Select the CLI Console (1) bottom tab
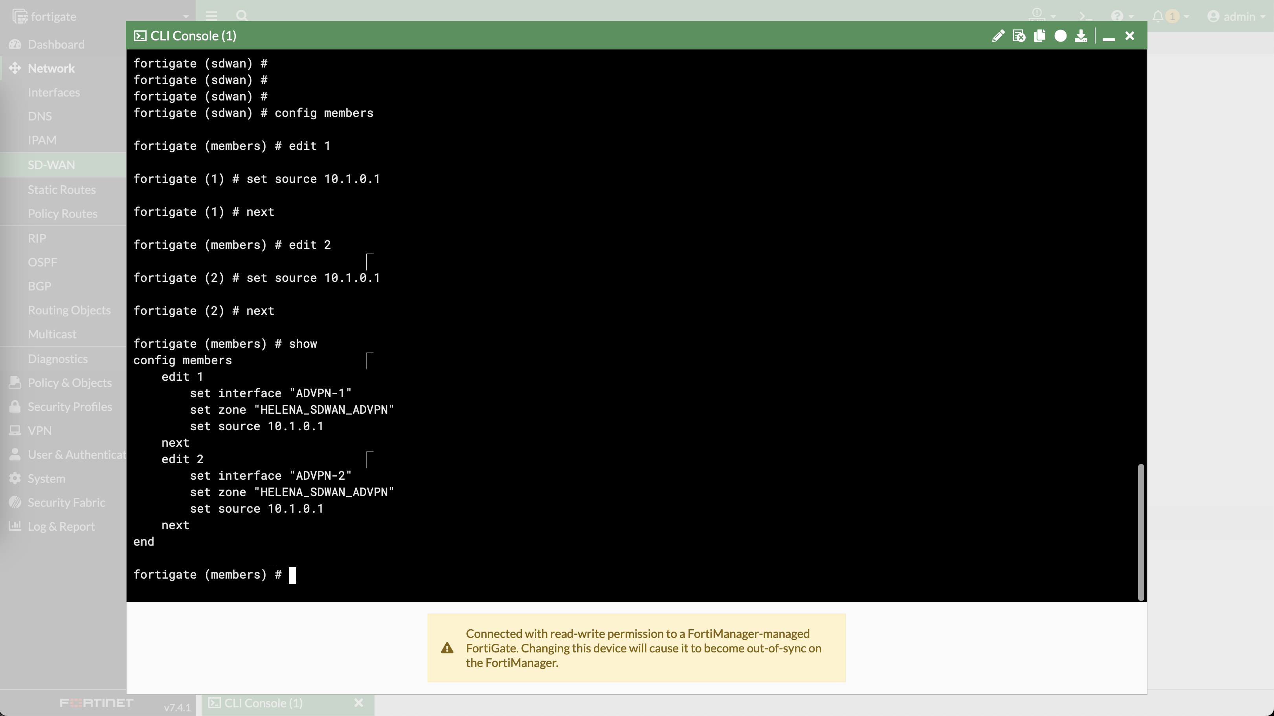 (x=263, y=703)
